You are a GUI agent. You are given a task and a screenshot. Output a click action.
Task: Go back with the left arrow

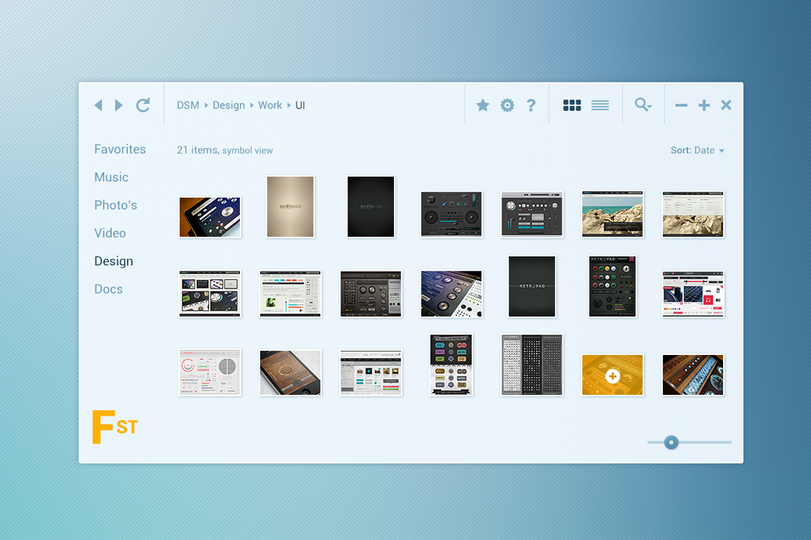[99, 105]
